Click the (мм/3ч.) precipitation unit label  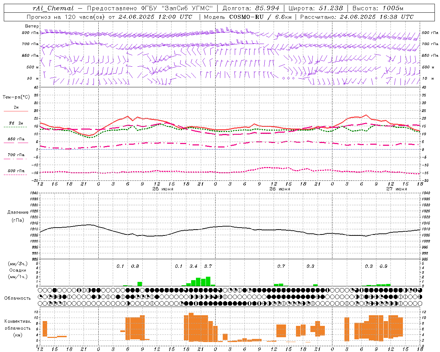(18, 264)
